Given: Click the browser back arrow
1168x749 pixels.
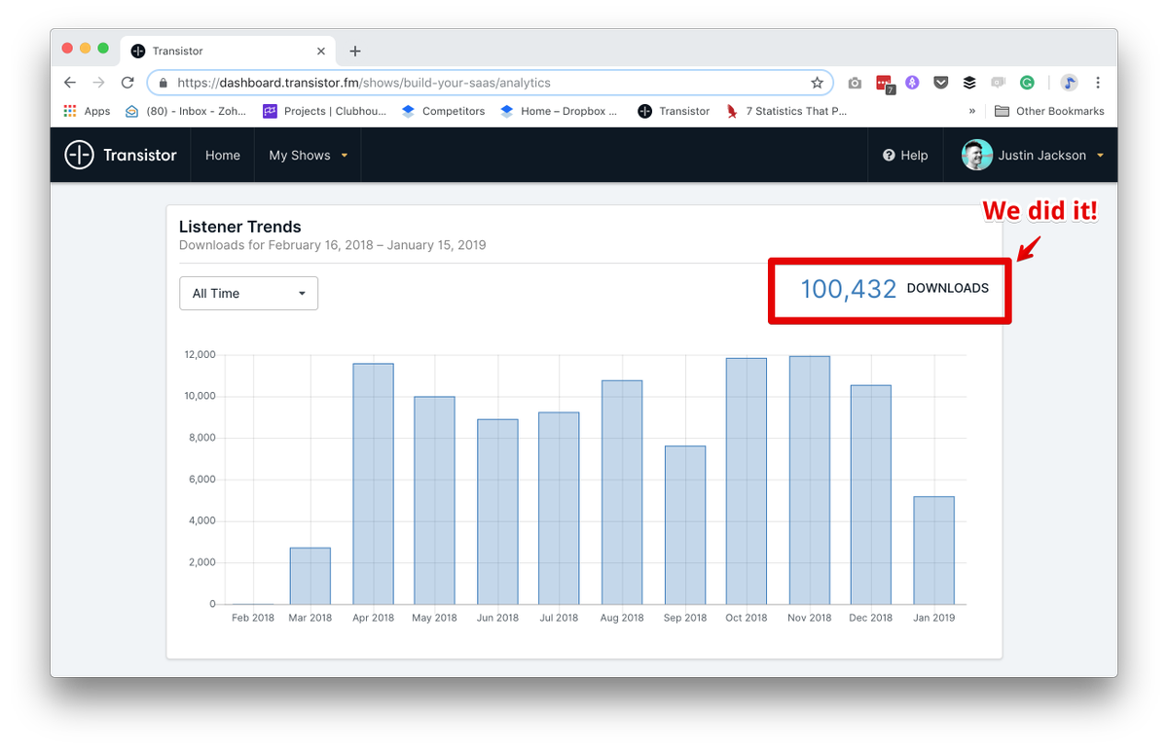Looking at the screenshot, I should tap(70, 83).
